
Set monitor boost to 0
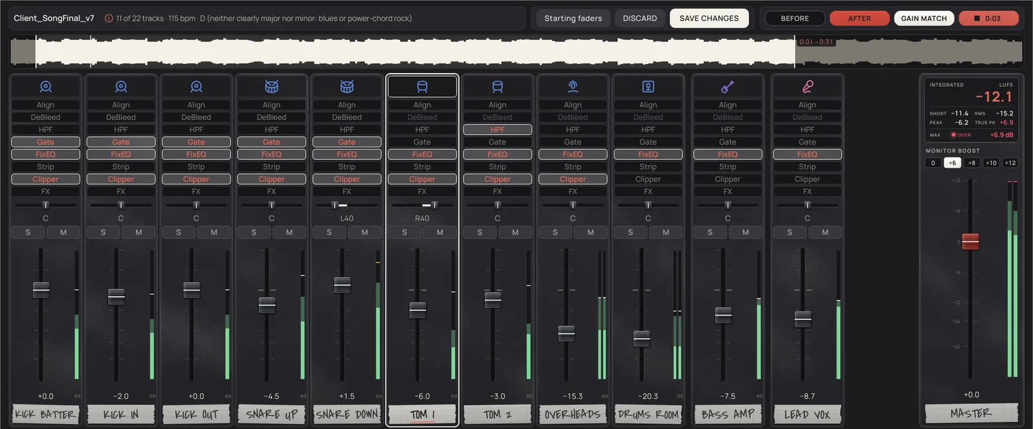point(933,163)
